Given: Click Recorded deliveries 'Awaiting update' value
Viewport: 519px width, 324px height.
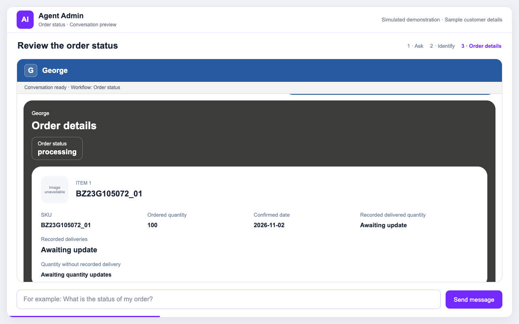Looking at the screenshot, I should (x=69, y=250).
